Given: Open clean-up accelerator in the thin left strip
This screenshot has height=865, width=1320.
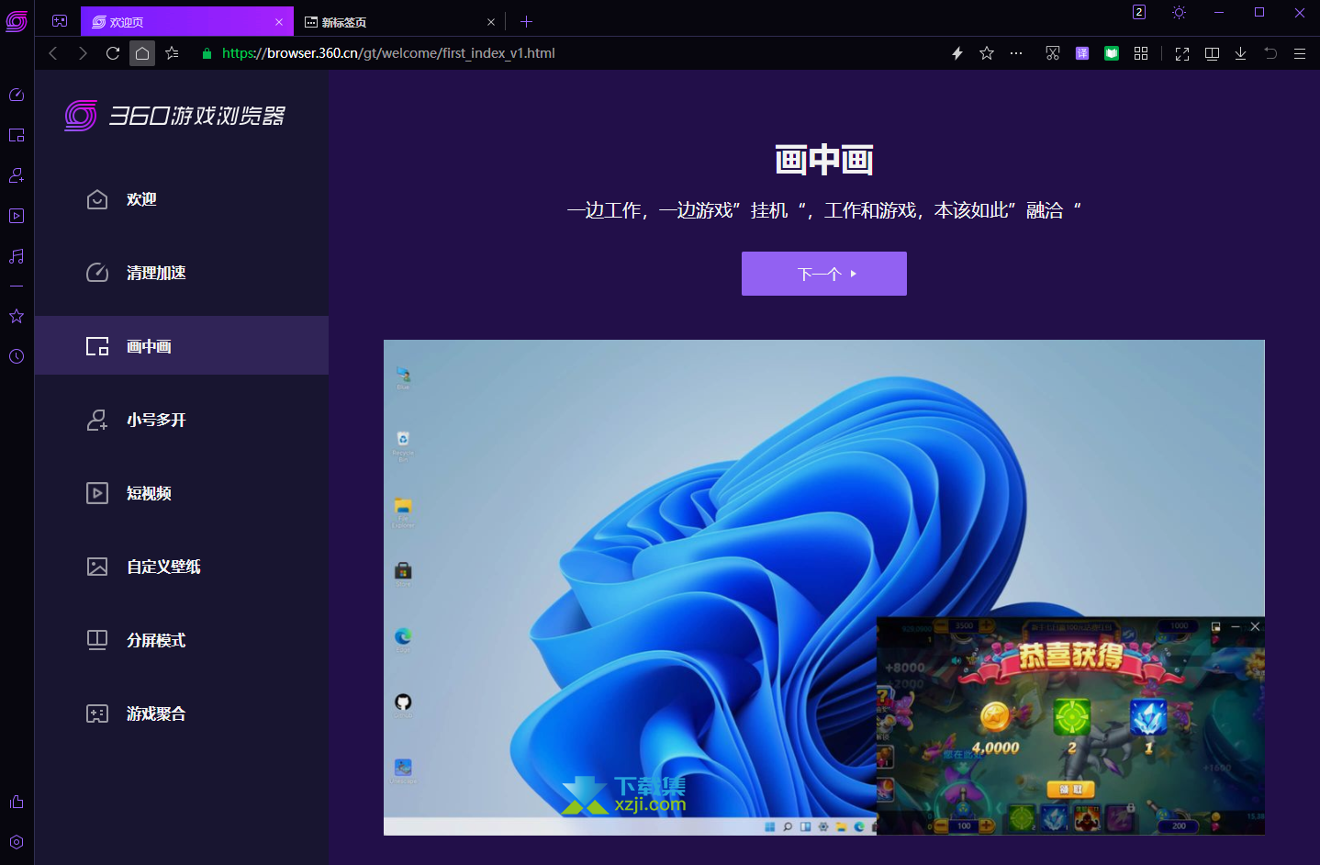Looking at the screenshot, I should click(x=17, y=95).
